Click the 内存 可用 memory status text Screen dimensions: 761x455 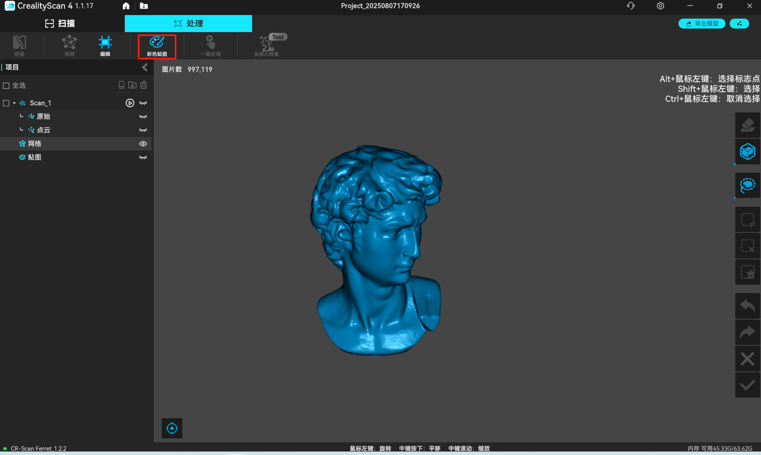click(720, 448)
